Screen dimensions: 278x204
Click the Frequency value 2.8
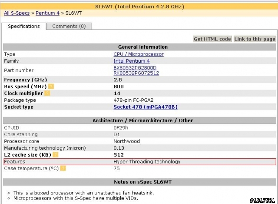pyautogui.click(x=118, y=80)
